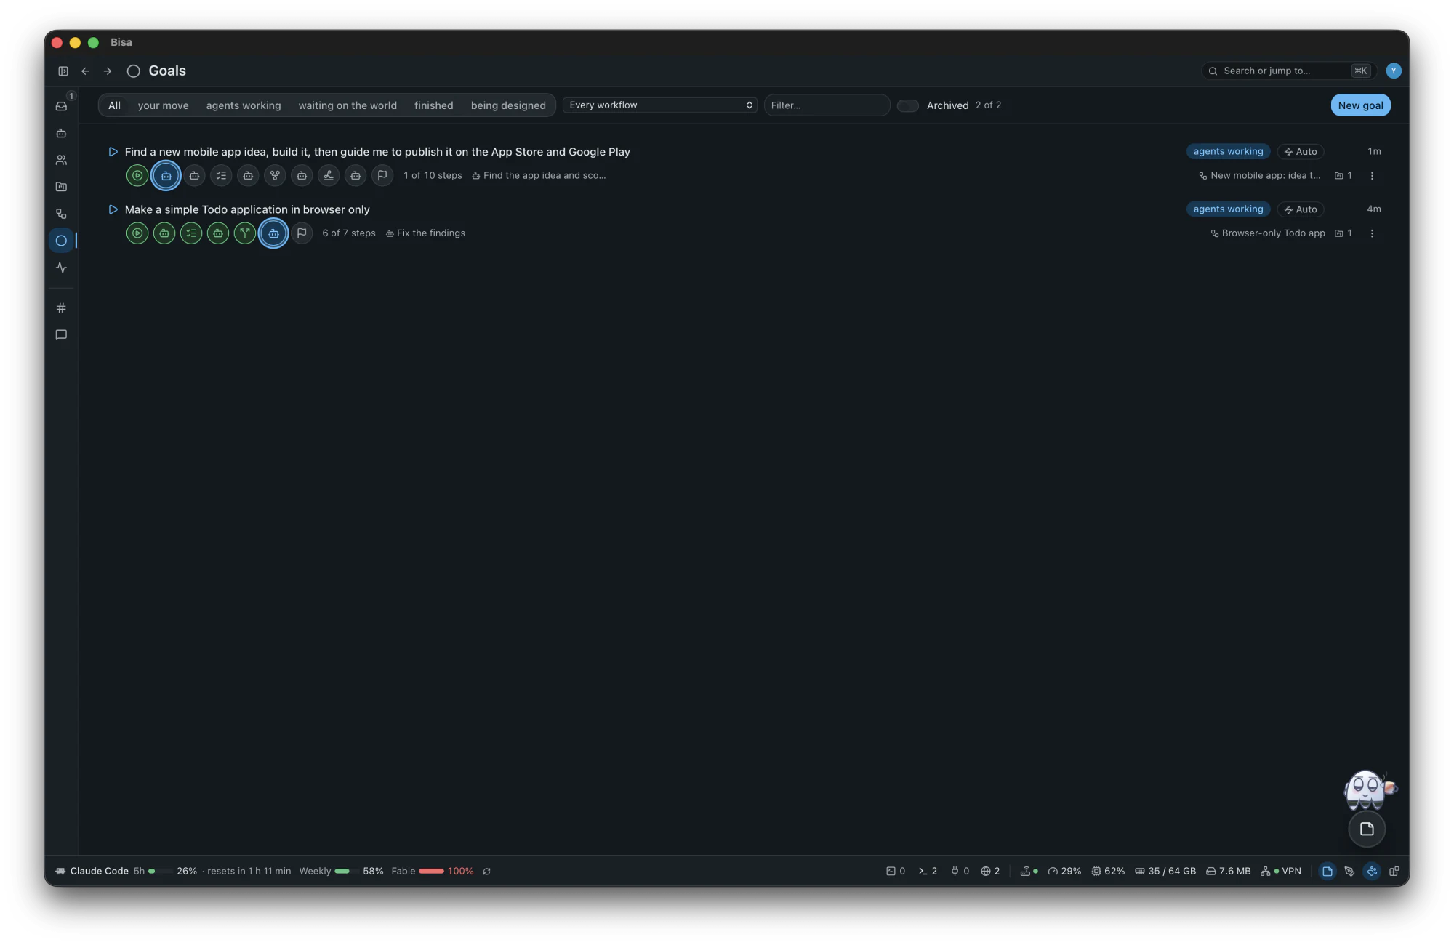
Task: Open the more options menu for the mobile app goal
Action: 1372,176
